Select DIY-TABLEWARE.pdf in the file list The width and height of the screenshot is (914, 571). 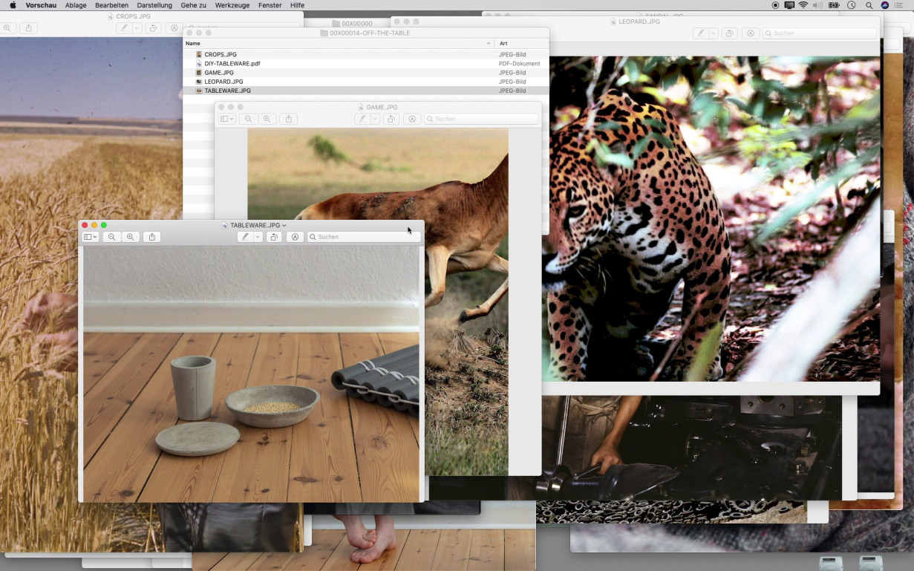tap(232, 64)
